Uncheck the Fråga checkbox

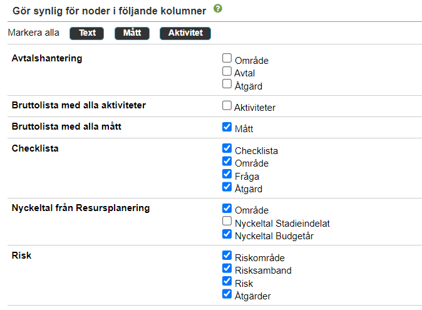pyautogui.click(x=227, y=174)
